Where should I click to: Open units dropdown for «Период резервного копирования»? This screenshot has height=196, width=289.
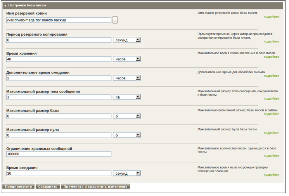pos(127,40)
